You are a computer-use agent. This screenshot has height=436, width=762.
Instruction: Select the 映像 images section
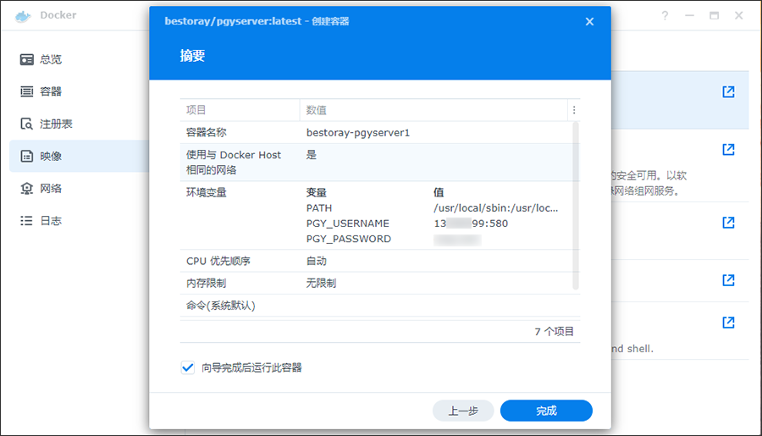(78, 156)
